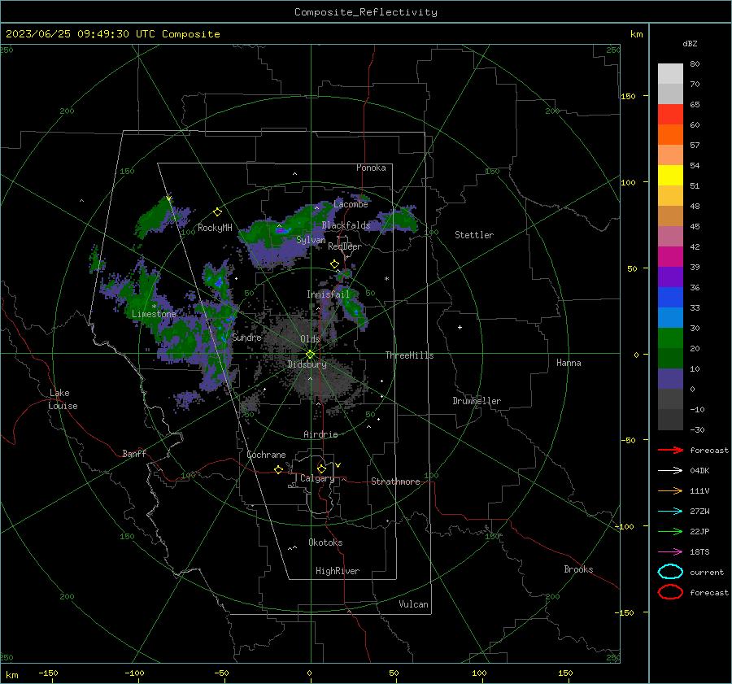The height and width of the screenshot is (684, 732).
Task: Pick the bright green 30 dBZ swatch
Action: (x=670, y=338)
